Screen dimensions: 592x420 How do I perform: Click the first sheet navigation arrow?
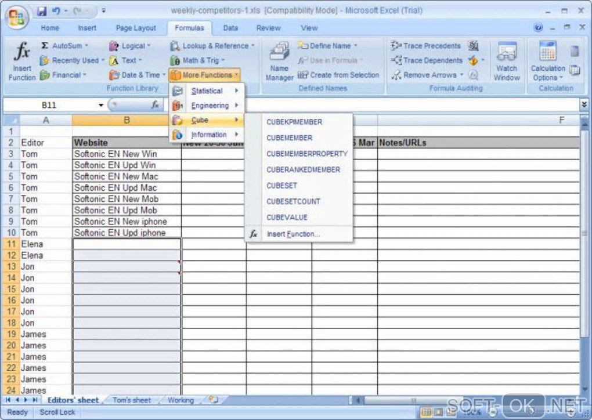pos(8,400)
